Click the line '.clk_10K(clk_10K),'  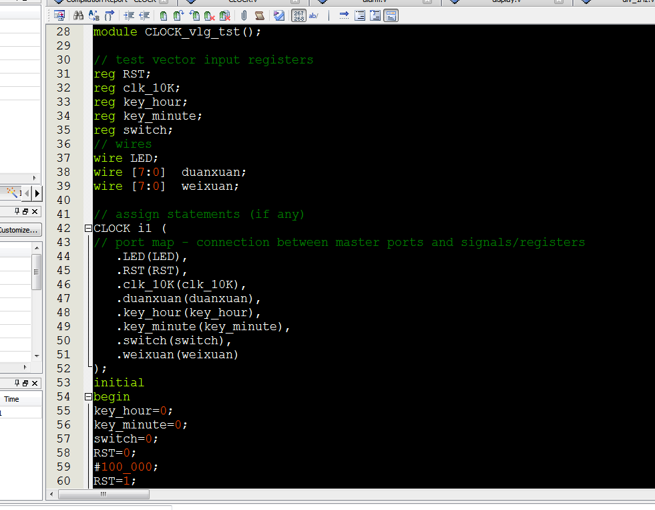pos(182,285)
